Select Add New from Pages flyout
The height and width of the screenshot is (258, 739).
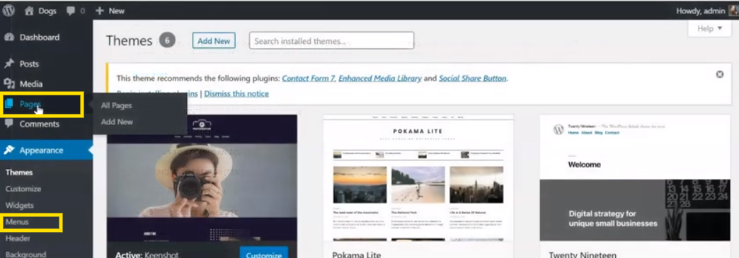117,122
